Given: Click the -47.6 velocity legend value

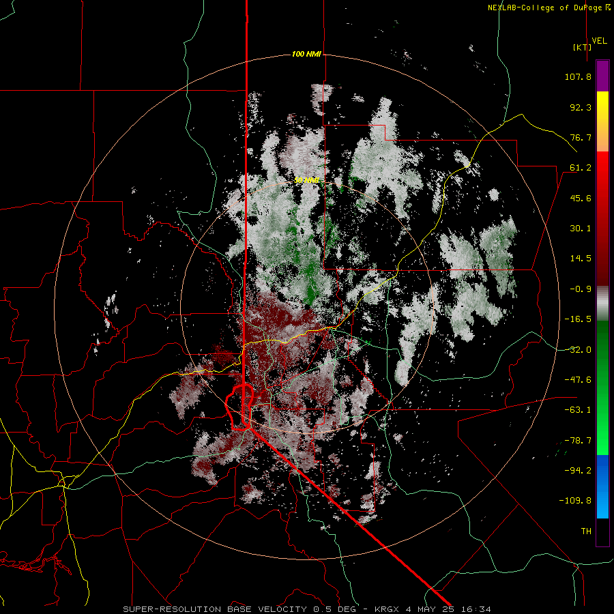Looking at the screenshot, I should point(578,380).
